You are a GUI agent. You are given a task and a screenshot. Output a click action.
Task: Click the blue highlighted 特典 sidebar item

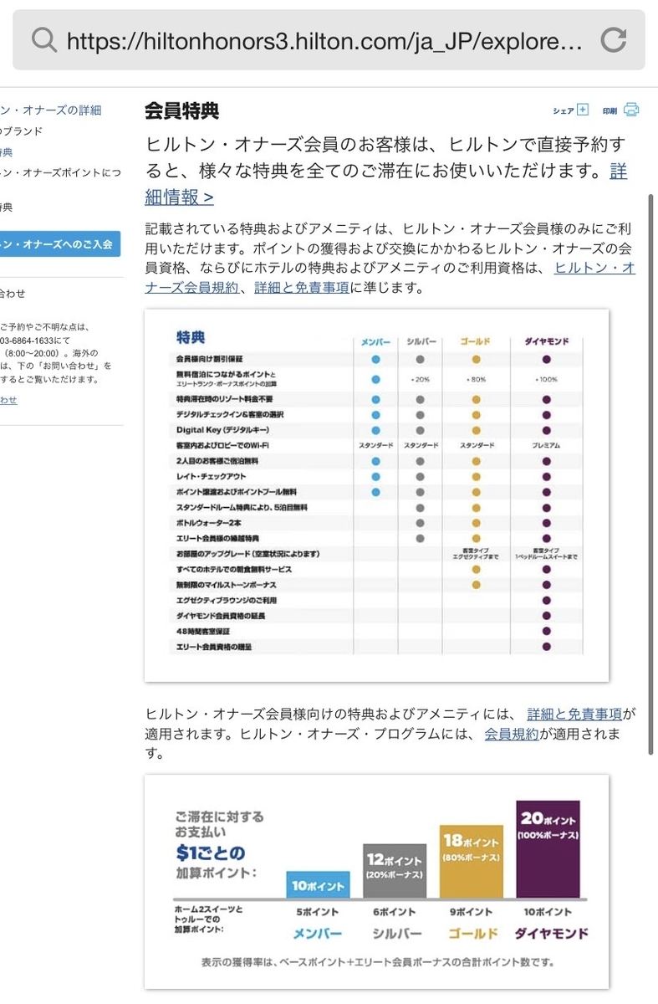click(7, 152)
